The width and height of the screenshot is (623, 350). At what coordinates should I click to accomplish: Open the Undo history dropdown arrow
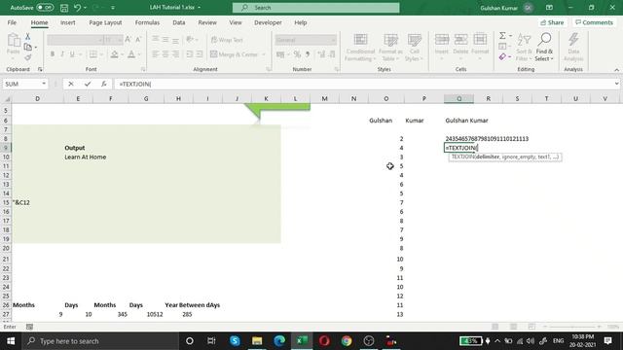85,8
